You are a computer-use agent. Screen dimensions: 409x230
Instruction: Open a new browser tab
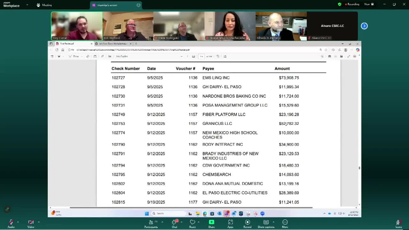click(136, 43)
